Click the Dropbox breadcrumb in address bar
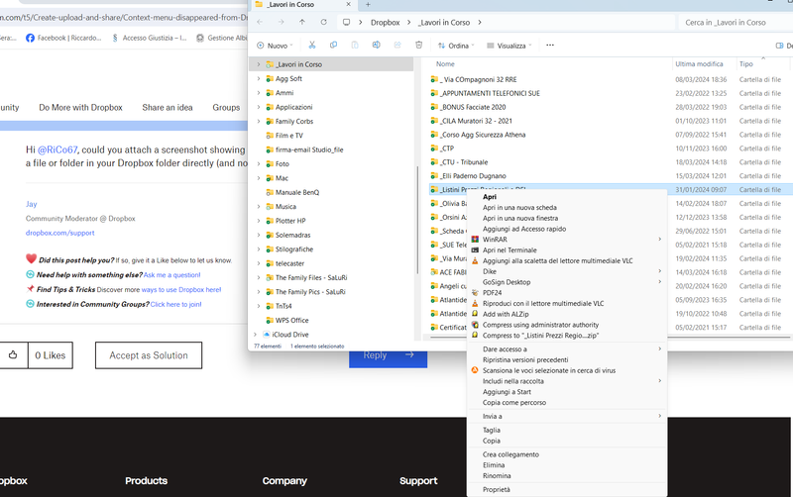Screen dimensions: 793x497 coord(385,22)
